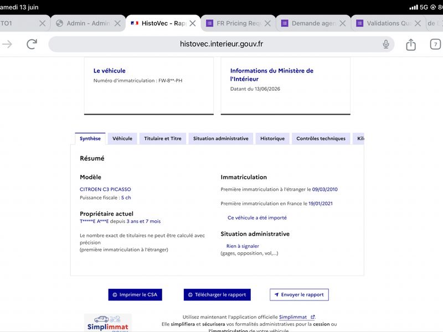
Task: Click the date 19/01/2021
Action: pos(321,204)
